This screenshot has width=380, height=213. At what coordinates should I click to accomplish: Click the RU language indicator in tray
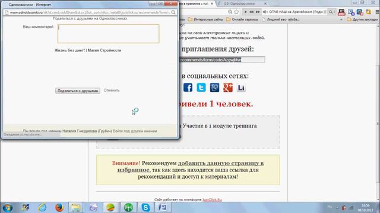pos(330,207)
